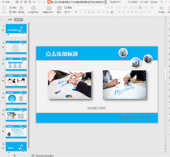Switch to the 开发工具 Developer tab

[94, 2]
